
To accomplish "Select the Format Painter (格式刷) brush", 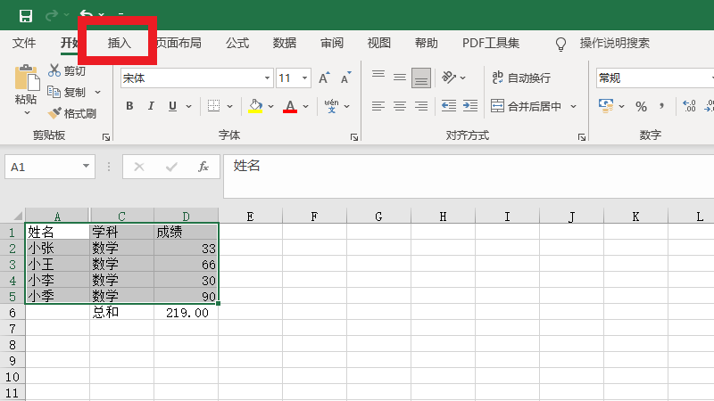I will click(54, 113).
